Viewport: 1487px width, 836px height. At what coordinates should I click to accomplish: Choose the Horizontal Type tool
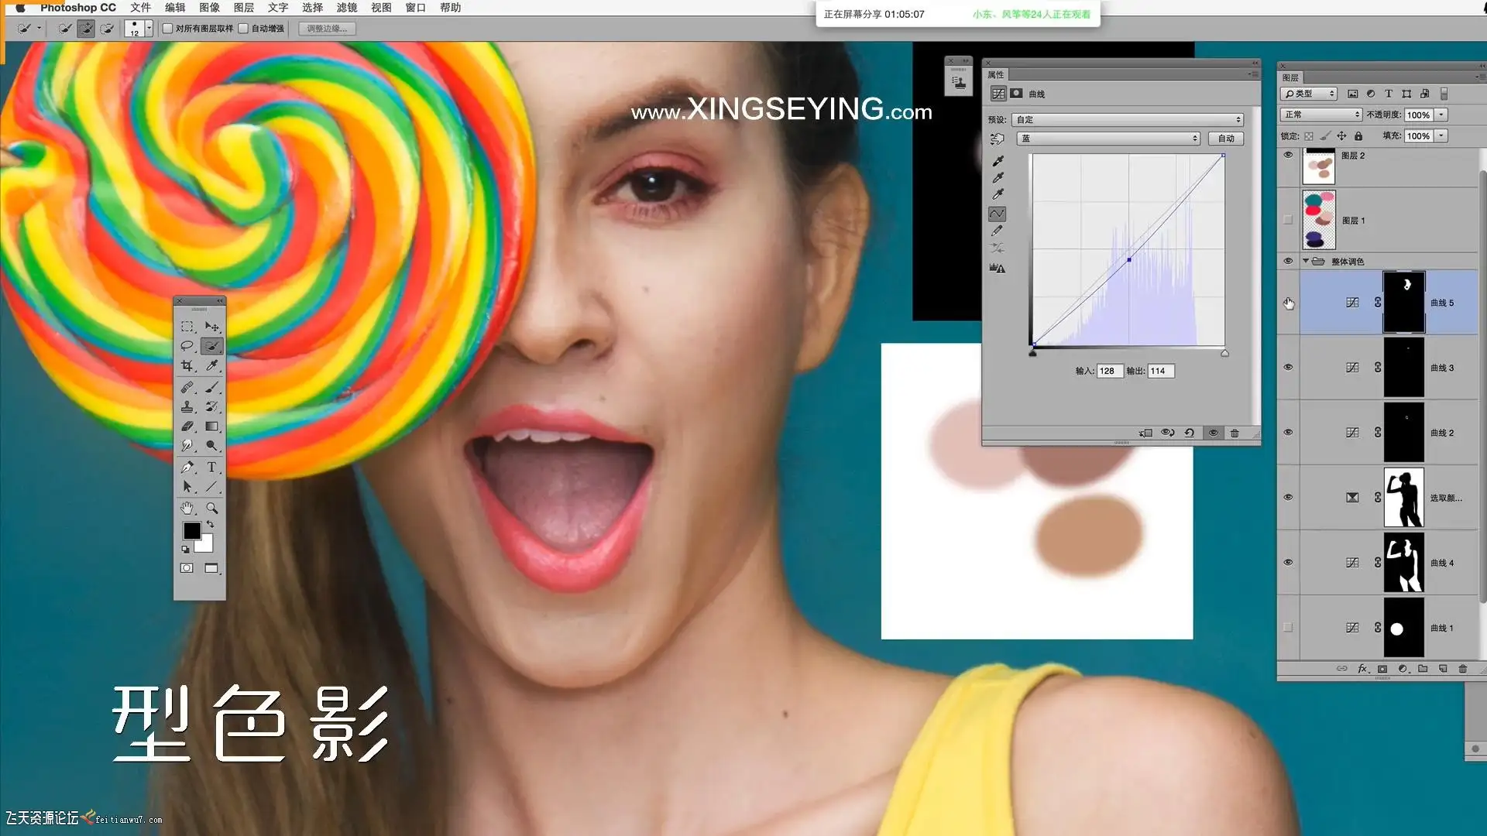pyautogui.click(x=211, y=467)
